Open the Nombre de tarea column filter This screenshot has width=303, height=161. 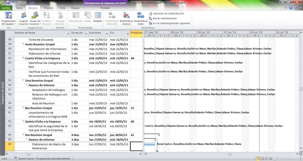coord(69,33)
